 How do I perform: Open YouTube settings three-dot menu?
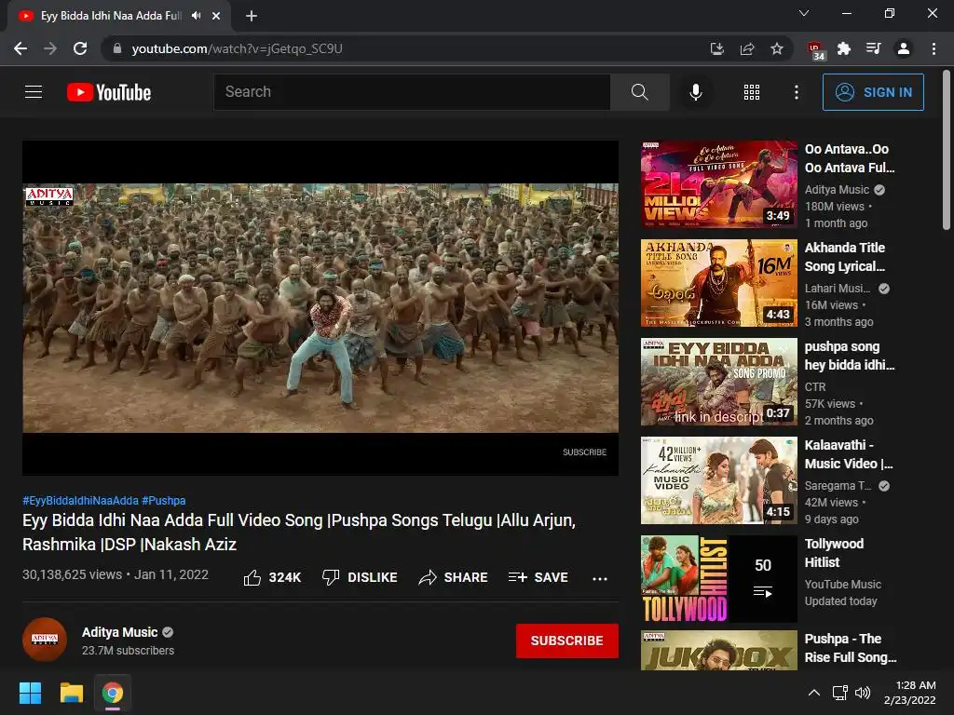click(796, 92)
